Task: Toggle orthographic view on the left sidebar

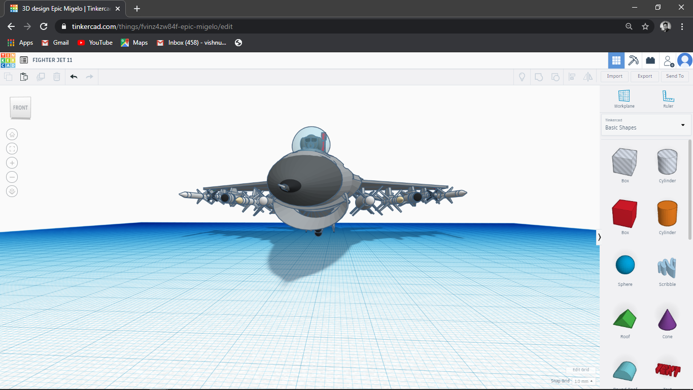Action: (x=12, y=191)
